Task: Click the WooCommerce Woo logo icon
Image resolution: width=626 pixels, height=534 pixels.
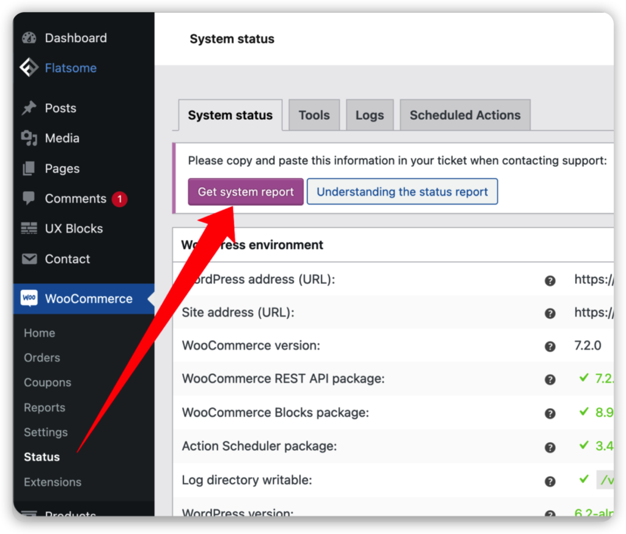Action: (29, 298)
